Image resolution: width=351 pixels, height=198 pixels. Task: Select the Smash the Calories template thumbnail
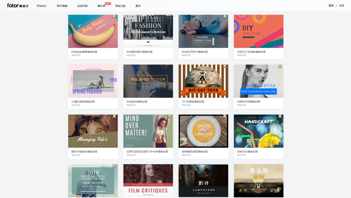click(203, 131)
